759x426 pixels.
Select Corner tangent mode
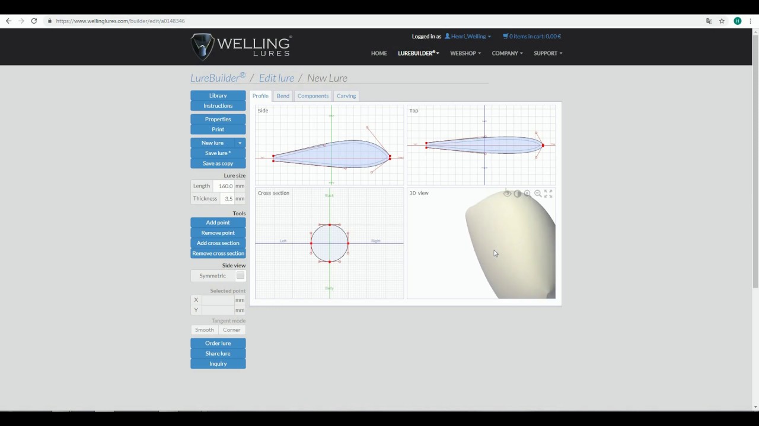point(232,330)
